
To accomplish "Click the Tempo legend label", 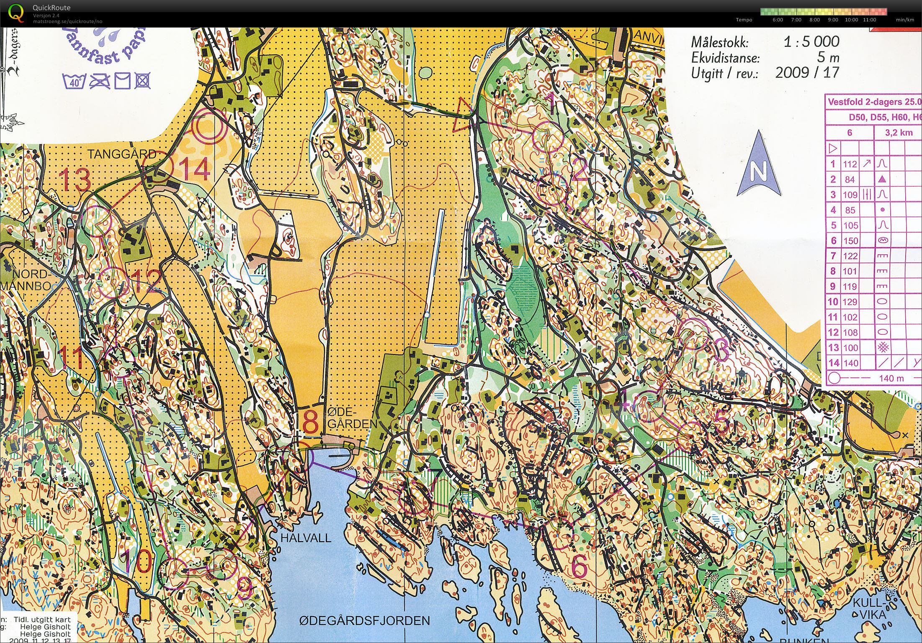I will [x=744, y=20].
